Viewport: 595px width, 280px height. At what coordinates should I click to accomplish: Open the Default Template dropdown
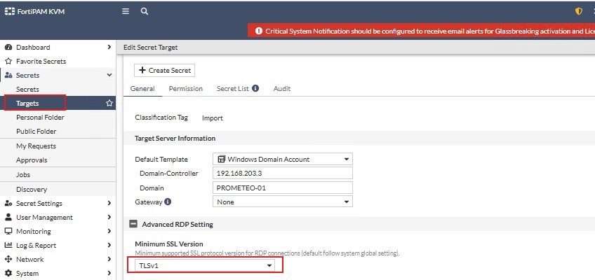283,159
